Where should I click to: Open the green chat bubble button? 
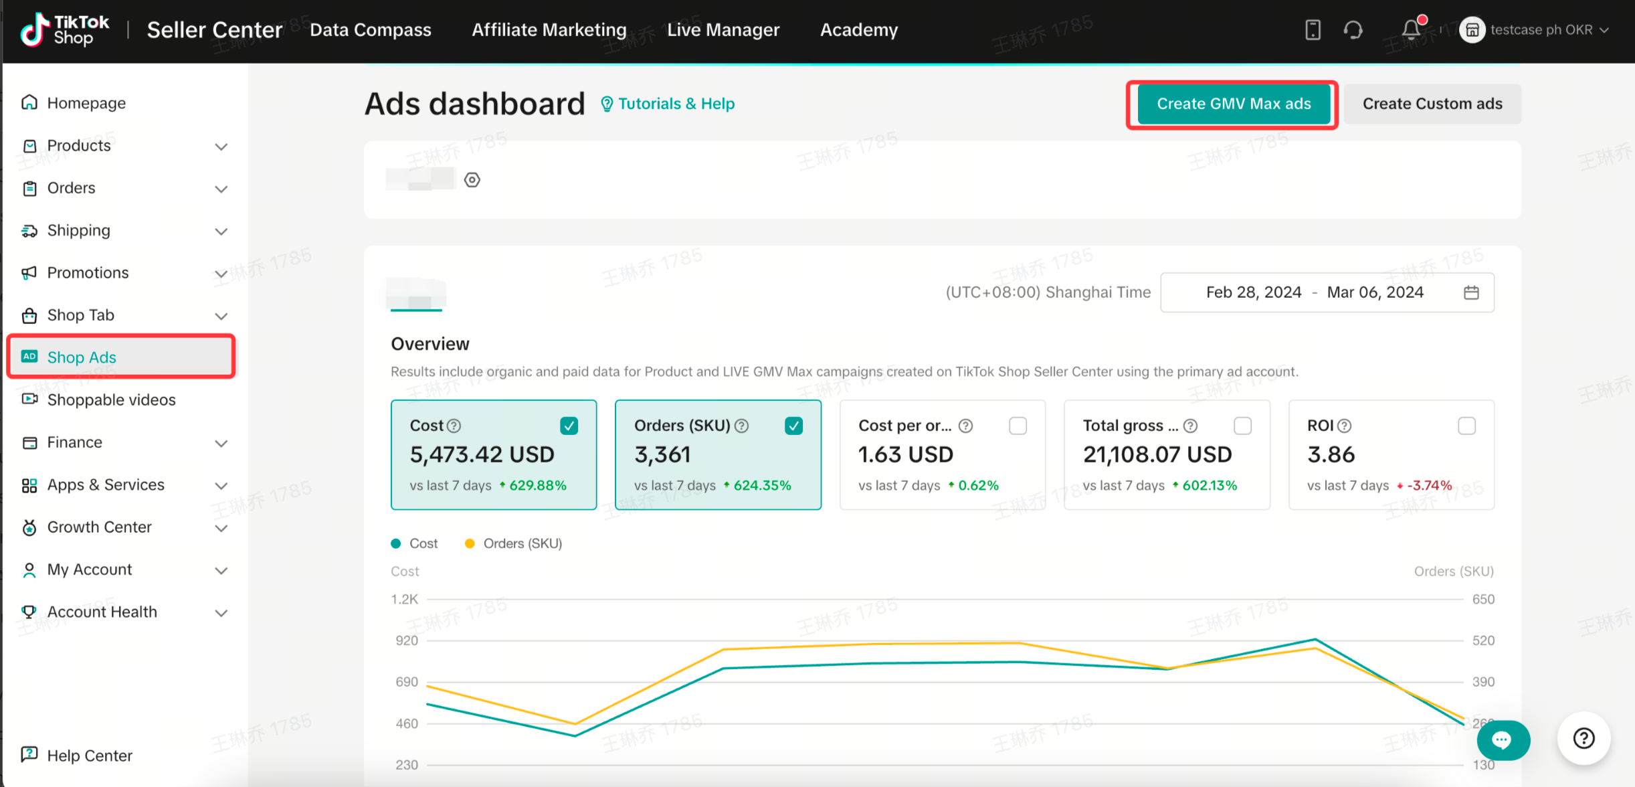(x=1503, y=739)
